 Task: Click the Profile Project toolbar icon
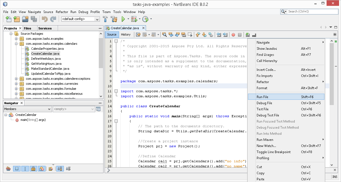pyautogui.click(x=145, y=19)
